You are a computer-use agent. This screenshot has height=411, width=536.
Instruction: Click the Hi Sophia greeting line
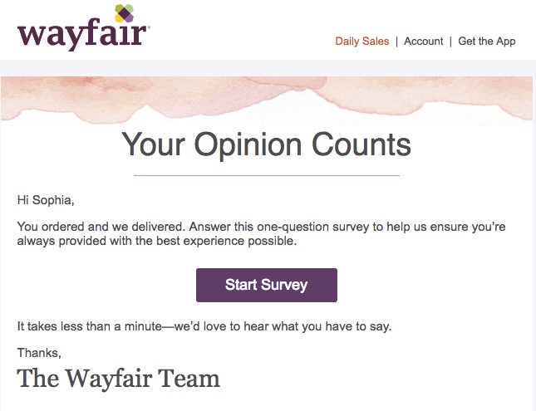tap(51, 200)
